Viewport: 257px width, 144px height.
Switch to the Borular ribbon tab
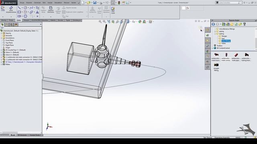tap(61, 20)
